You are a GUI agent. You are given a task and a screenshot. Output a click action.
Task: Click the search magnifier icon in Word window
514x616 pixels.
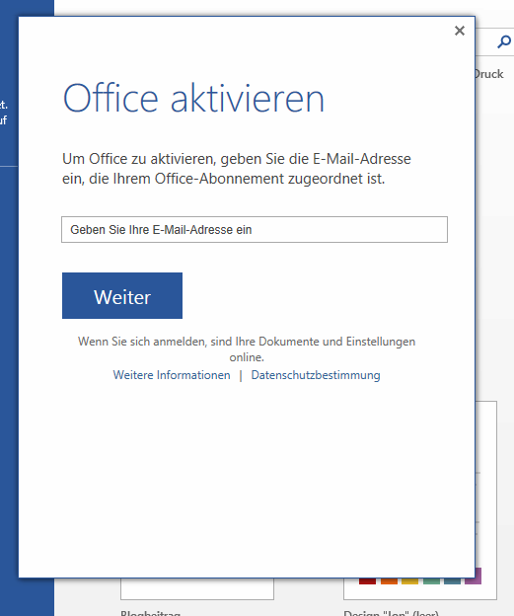(504, 41)
